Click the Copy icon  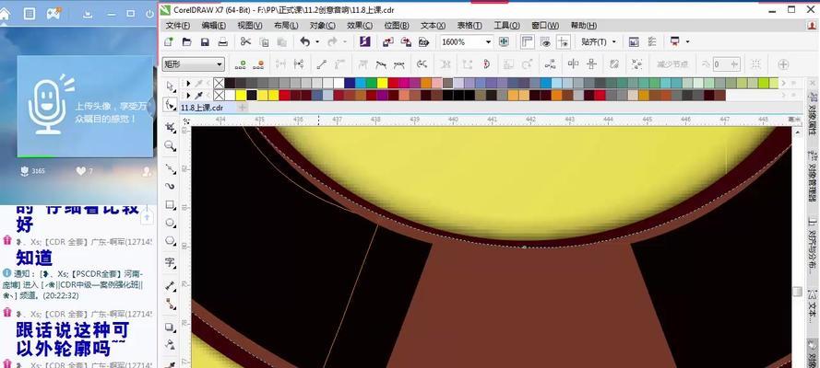pyautogui.click(x=264, y=42)
